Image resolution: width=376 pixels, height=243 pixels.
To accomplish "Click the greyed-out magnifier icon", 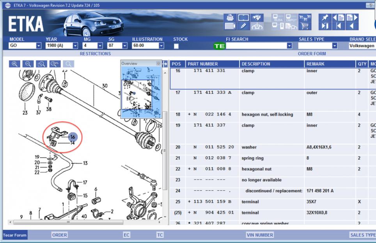I will click(68, 64).
